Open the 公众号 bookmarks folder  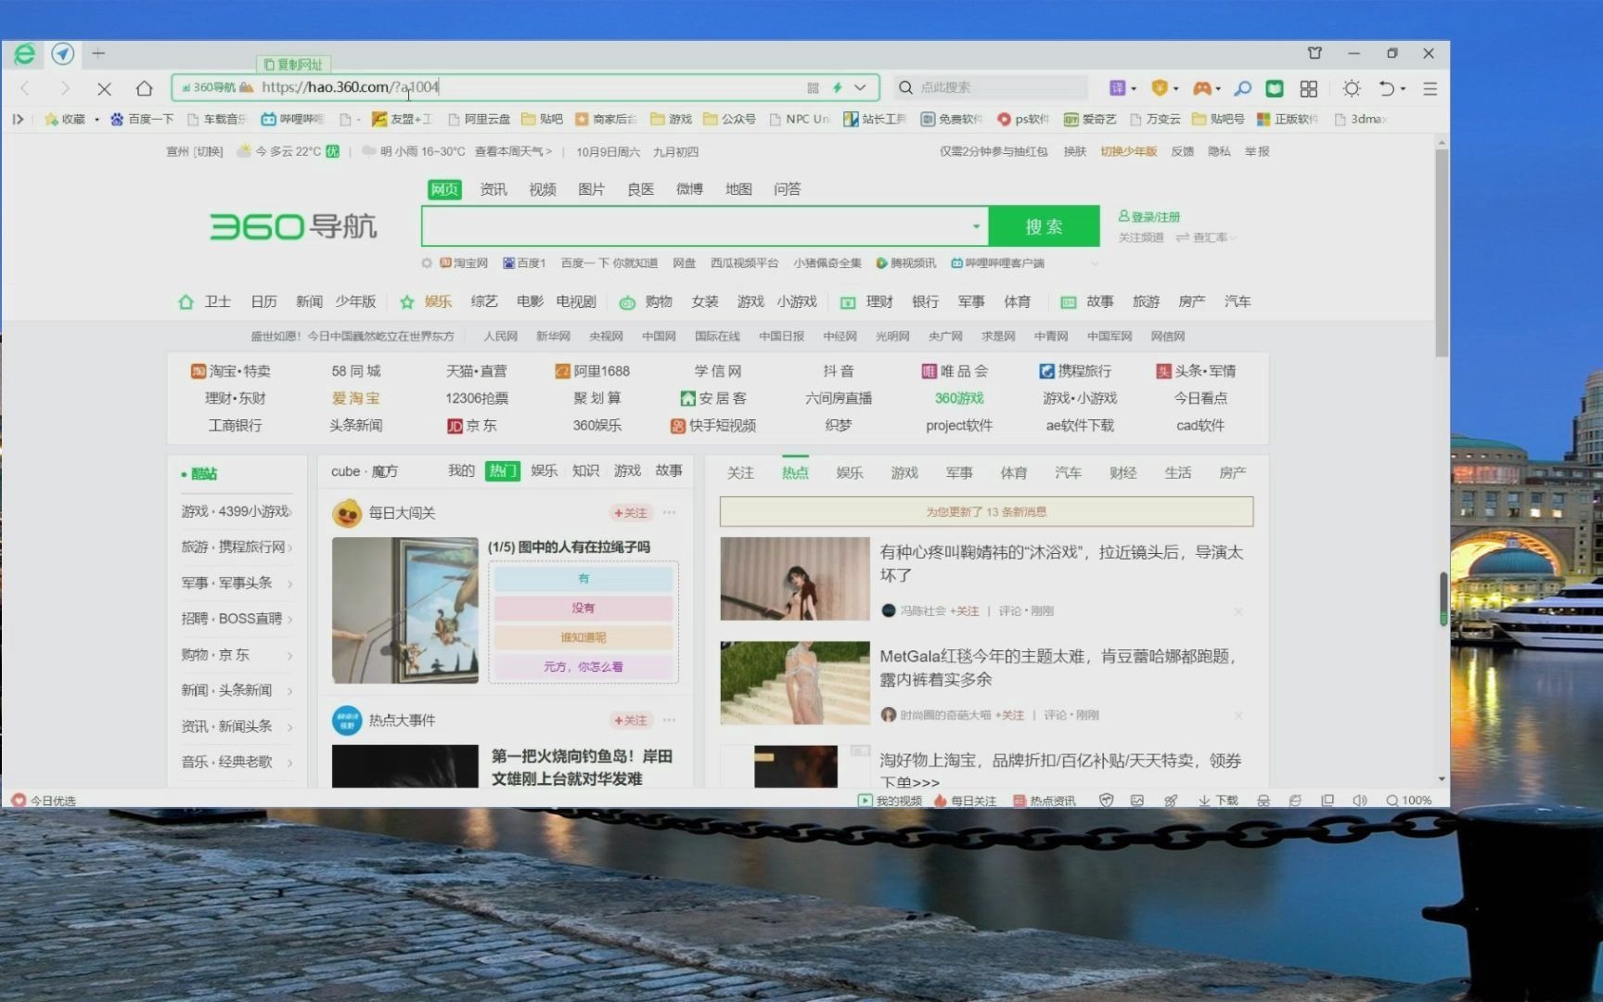[729, 119]
